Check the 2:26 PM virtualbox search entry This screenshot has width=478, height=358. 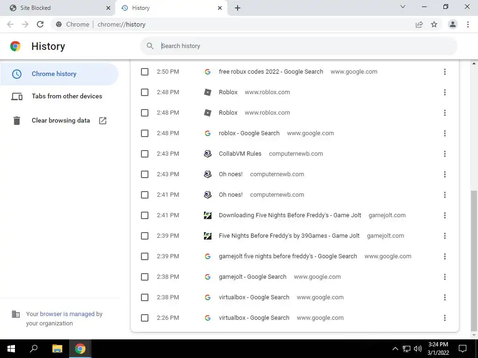click(x=145, y=318)
